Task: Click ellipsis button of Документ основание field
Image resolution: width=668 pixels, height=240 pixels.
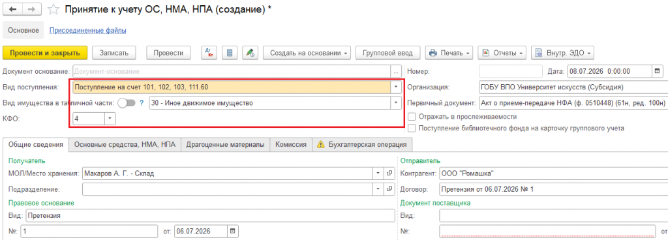Action: (396, 72)
